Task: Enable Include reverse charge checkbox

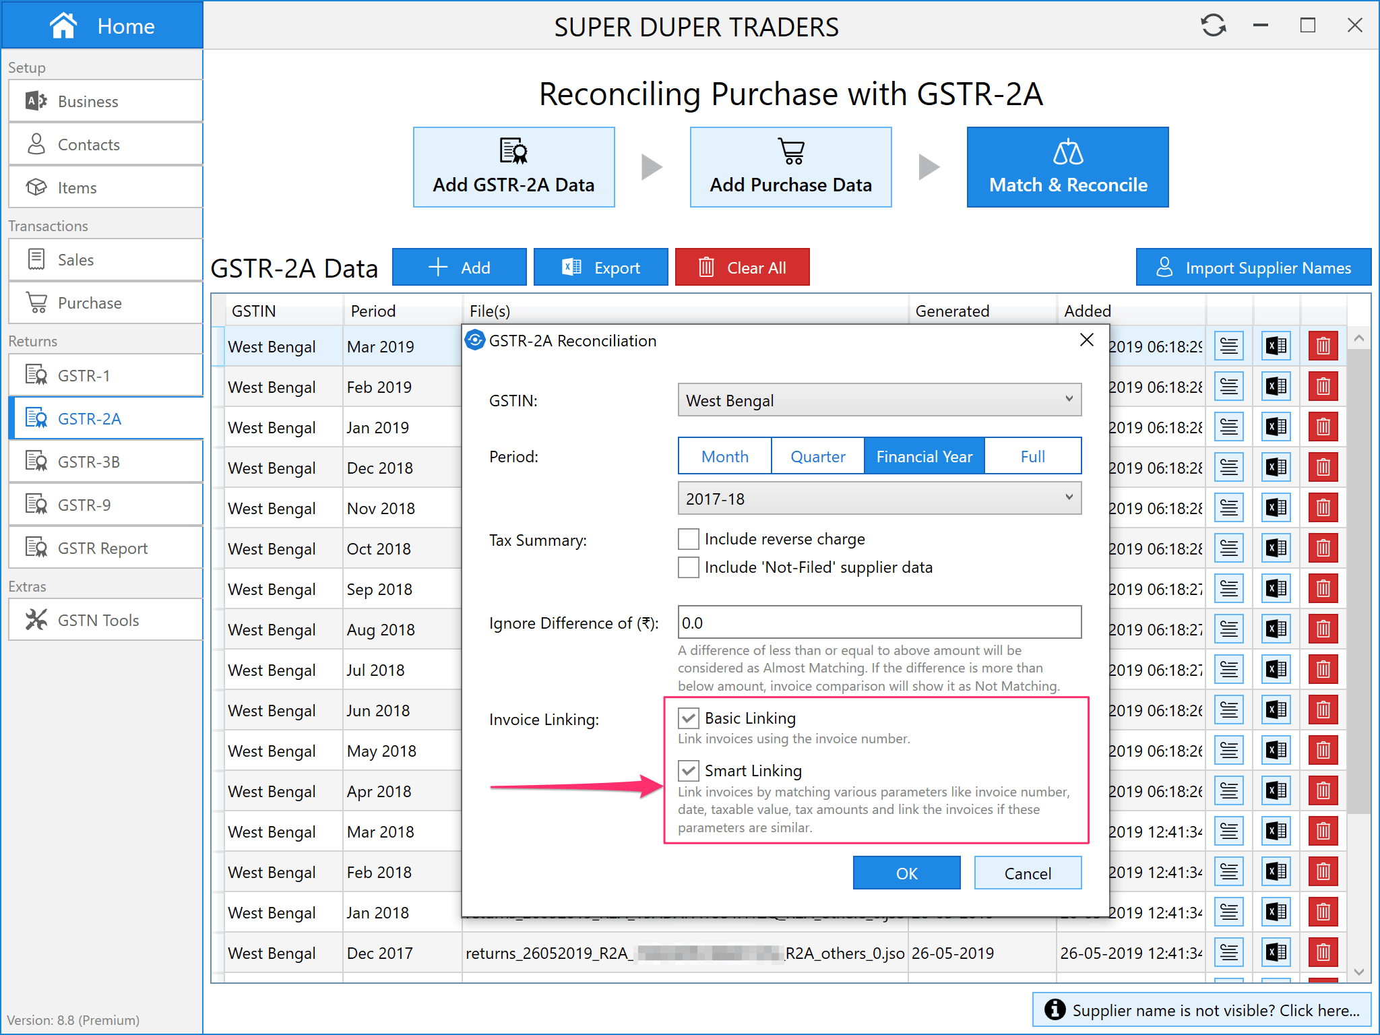Action: 688,539
